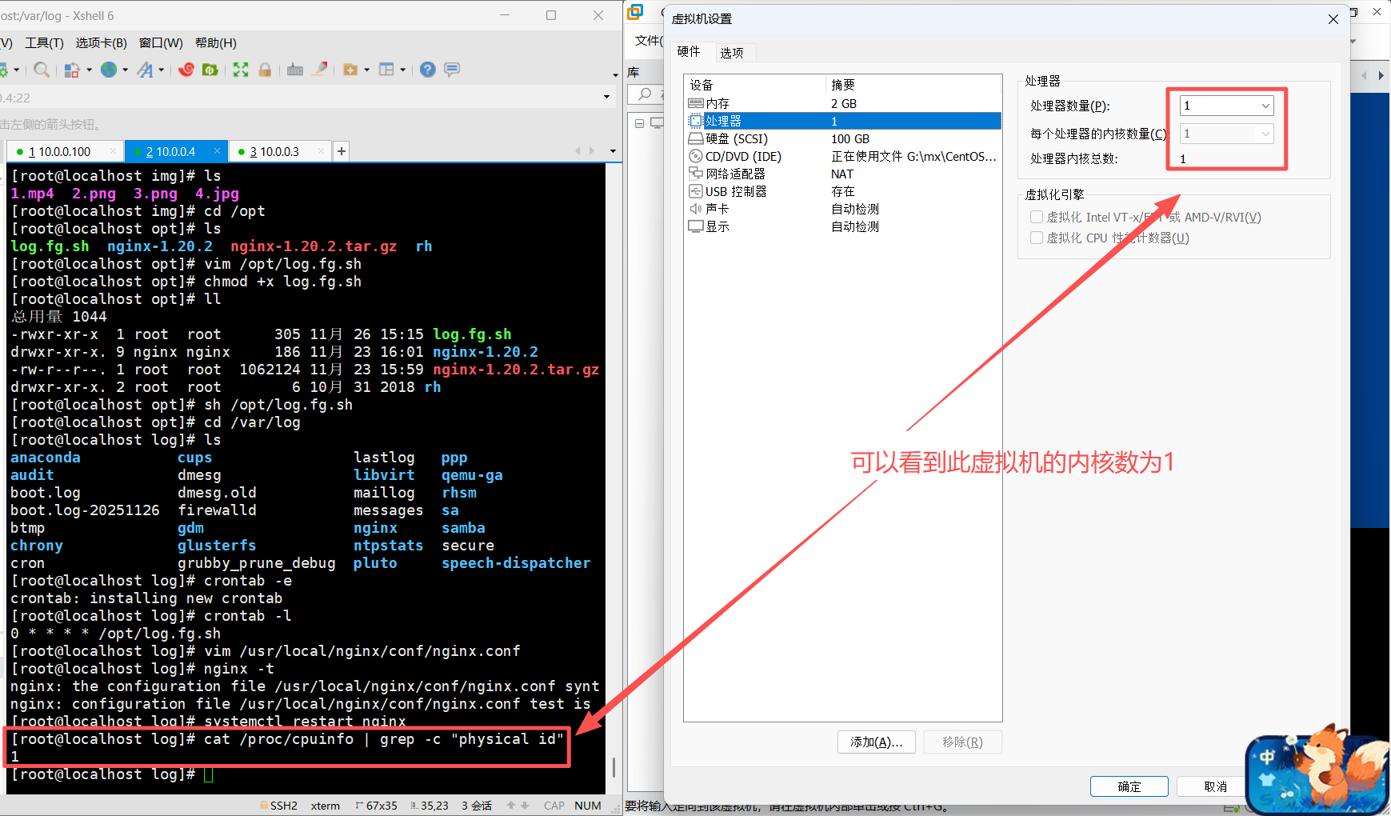Click the 添加(A)... button
This screenshot has width=1391, height=816.
[x=877, y=742]
